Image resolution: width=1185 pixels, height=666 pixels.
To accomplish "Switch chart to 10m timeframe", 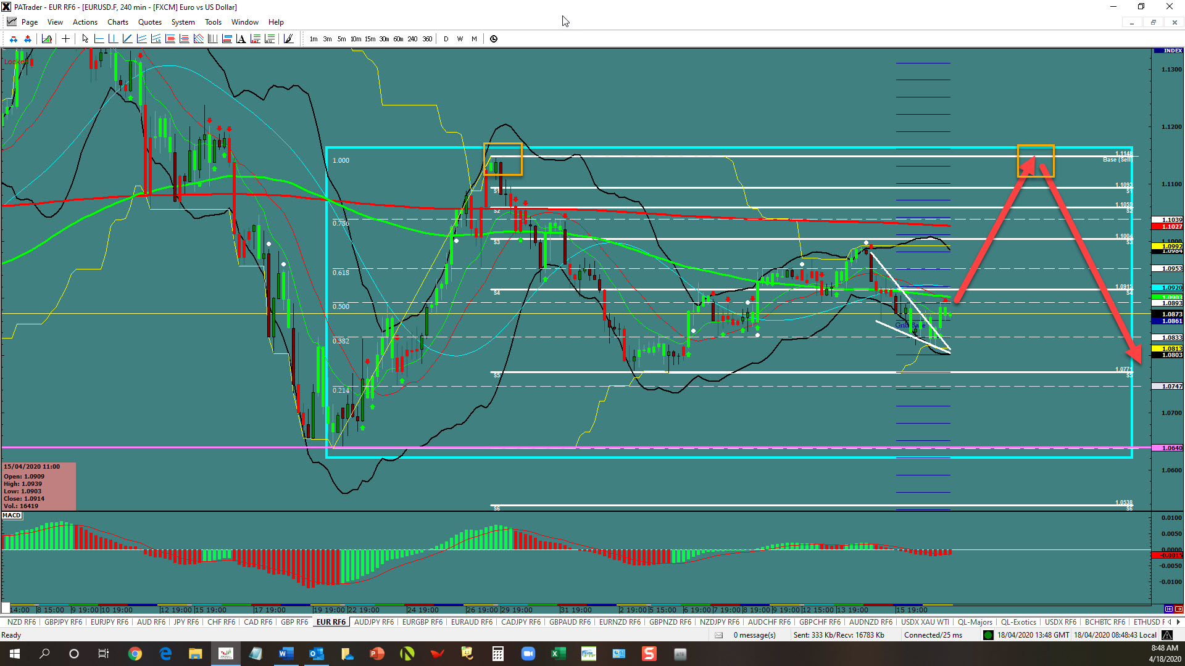I will click(355, 39).
